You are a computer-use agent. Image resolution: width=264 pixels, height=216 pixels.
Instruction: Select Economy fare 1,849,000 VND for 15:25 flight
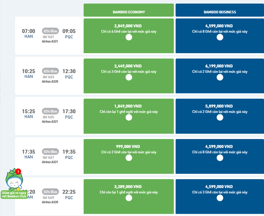129,118
